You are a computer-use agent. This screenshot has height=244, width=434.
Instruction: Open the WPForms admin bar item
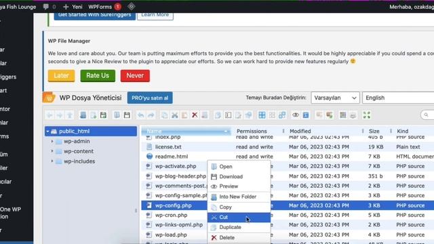tap(104, 7)
